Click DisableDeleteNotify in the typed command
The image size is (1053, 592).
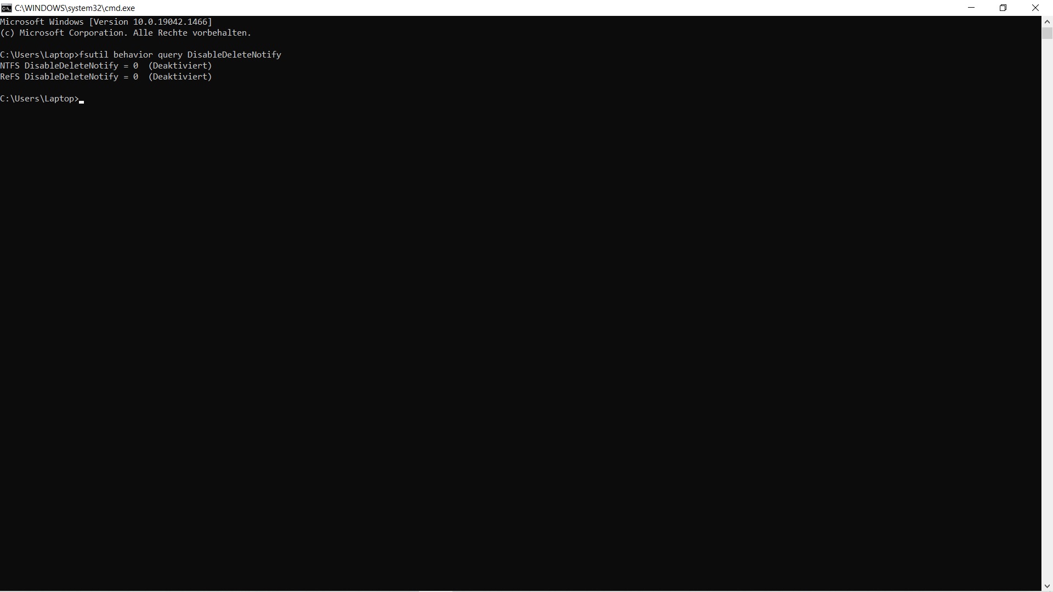point(234,55)
